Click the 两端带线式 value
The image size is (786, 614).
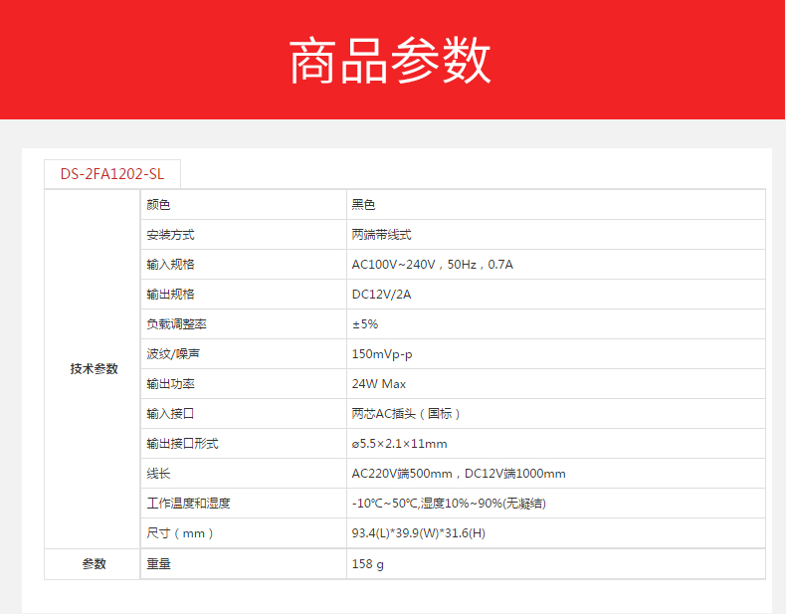381,235
